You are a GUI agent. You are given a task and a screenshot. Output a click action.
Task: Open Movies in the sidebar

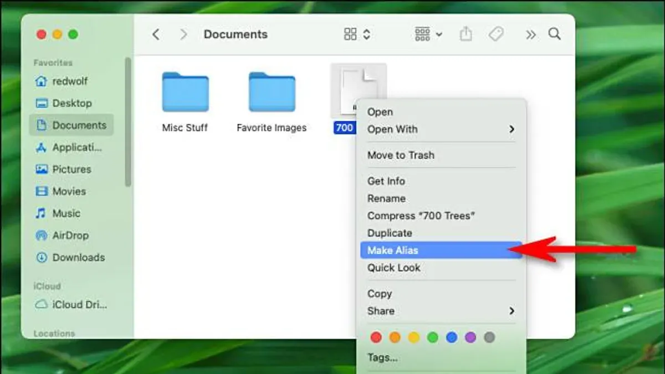[x=71, y=191]
